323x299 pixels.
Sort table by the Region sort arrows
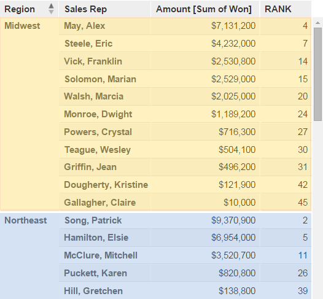(51, 9)
